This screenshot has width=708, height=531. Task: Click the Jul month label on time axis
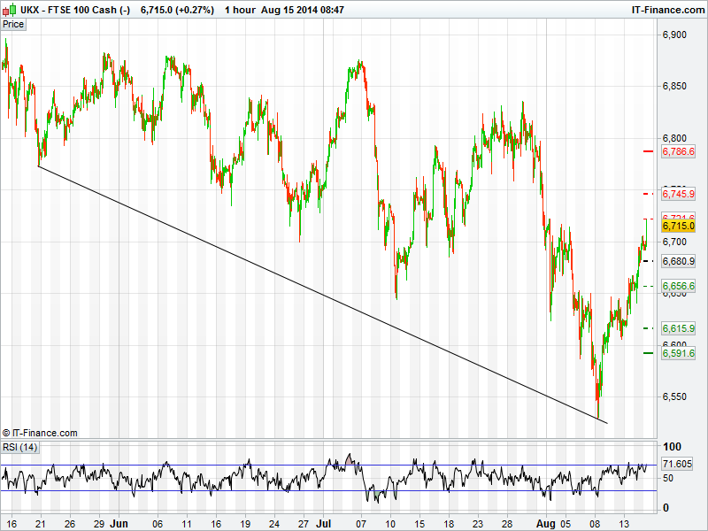325,523
